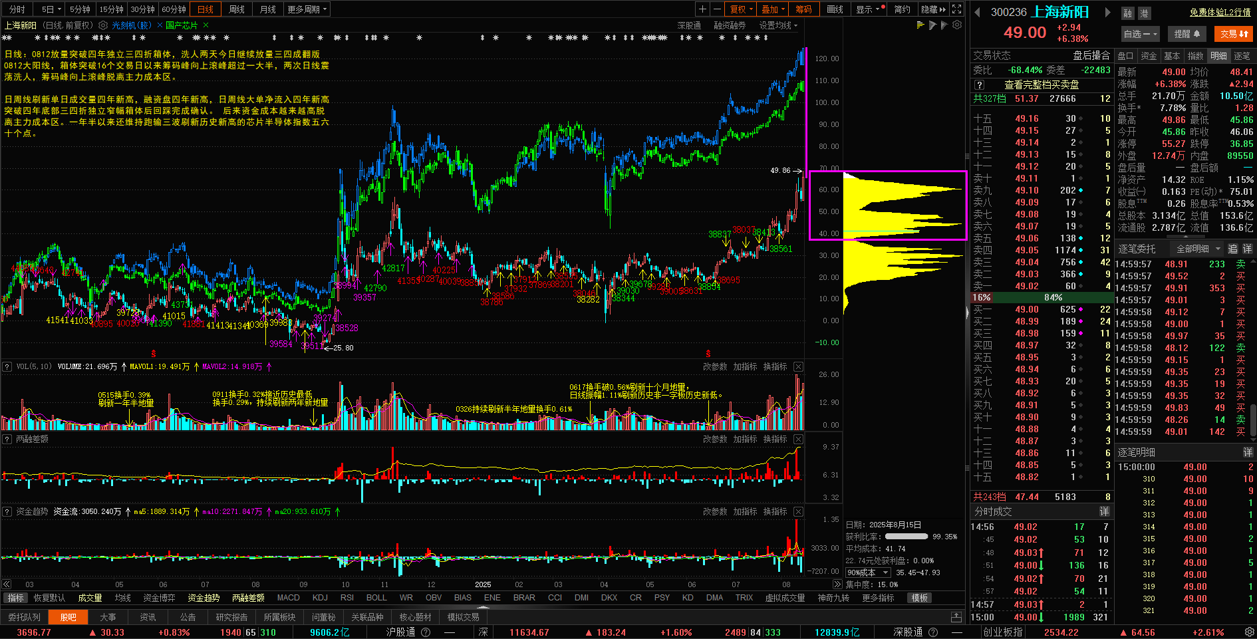Open help for VOL indicator

point(7,367)
